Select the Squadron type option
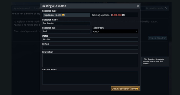Viewport: 180px width, 95px height. tap(66, 15)
